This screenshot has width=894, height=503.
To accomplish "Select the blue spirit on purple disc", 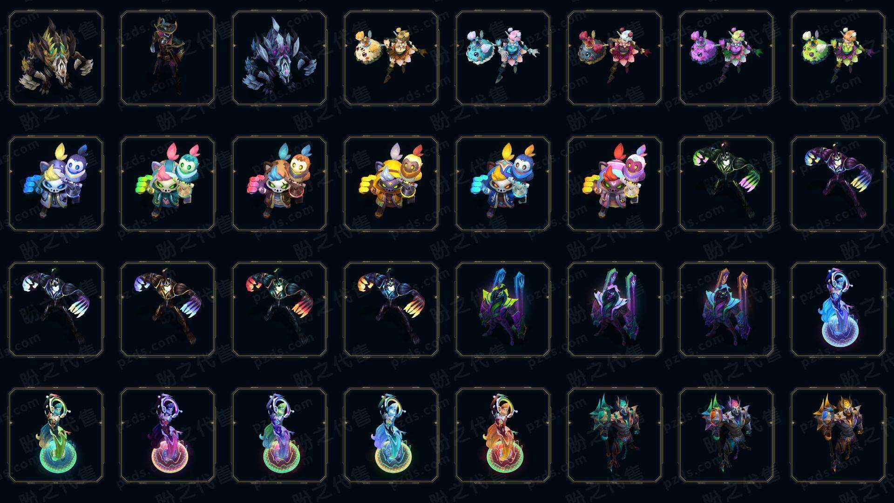I will 838,310.
